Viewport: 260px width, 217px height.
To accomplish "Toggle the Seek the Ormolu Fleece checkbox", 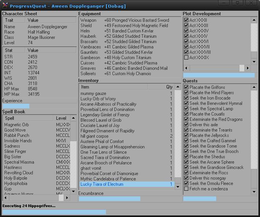I will (x=186, y=183).
